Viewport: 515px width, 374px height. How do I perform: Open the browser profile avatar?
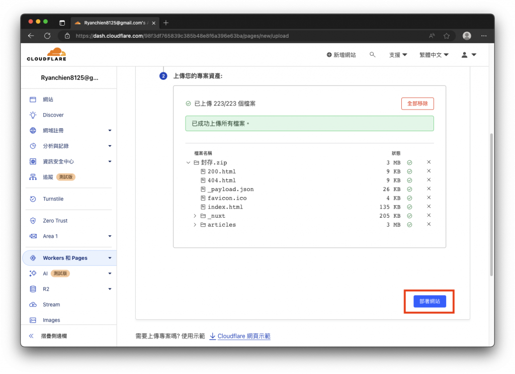click(x=467, y=36)
